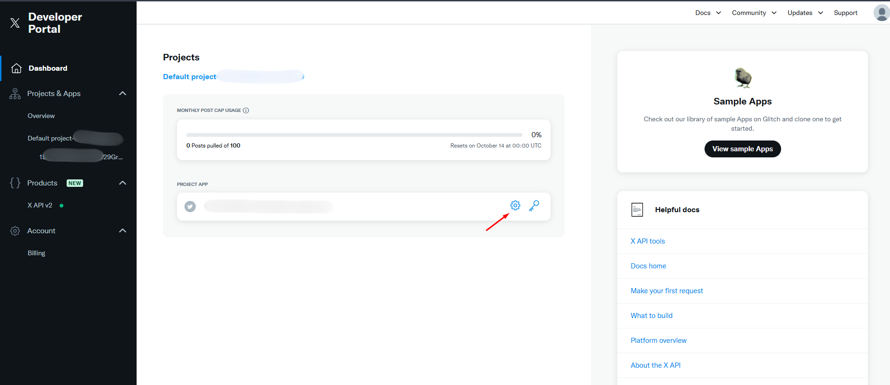Select Overview in sidebar

click(41, 116)
